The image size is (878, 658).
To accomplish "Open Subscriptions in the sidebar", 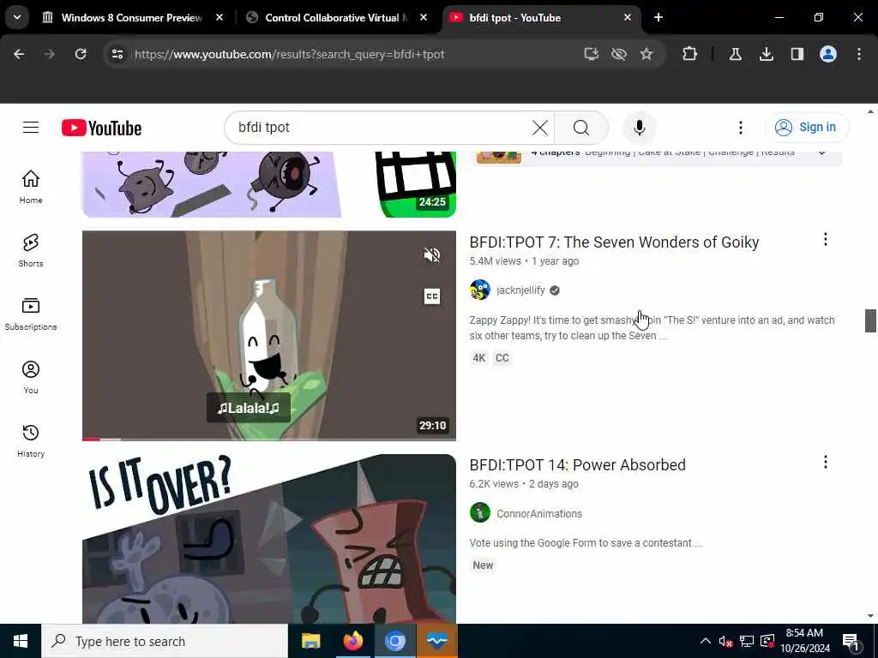I will (31, 314).
